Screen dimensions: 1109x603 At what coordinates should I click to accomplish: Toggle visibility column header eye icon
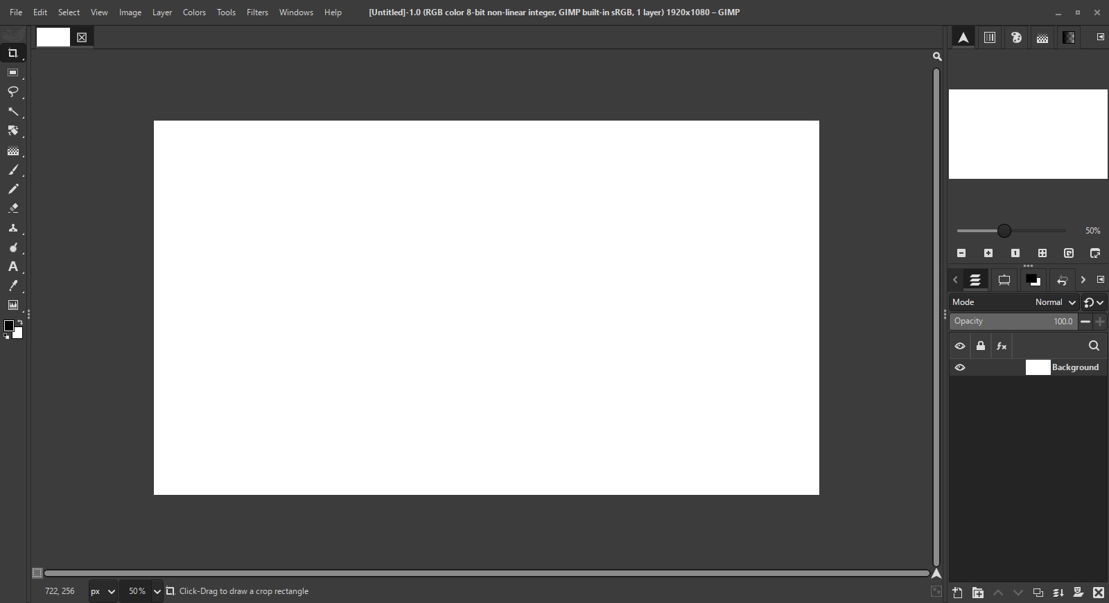click(960, 346)
